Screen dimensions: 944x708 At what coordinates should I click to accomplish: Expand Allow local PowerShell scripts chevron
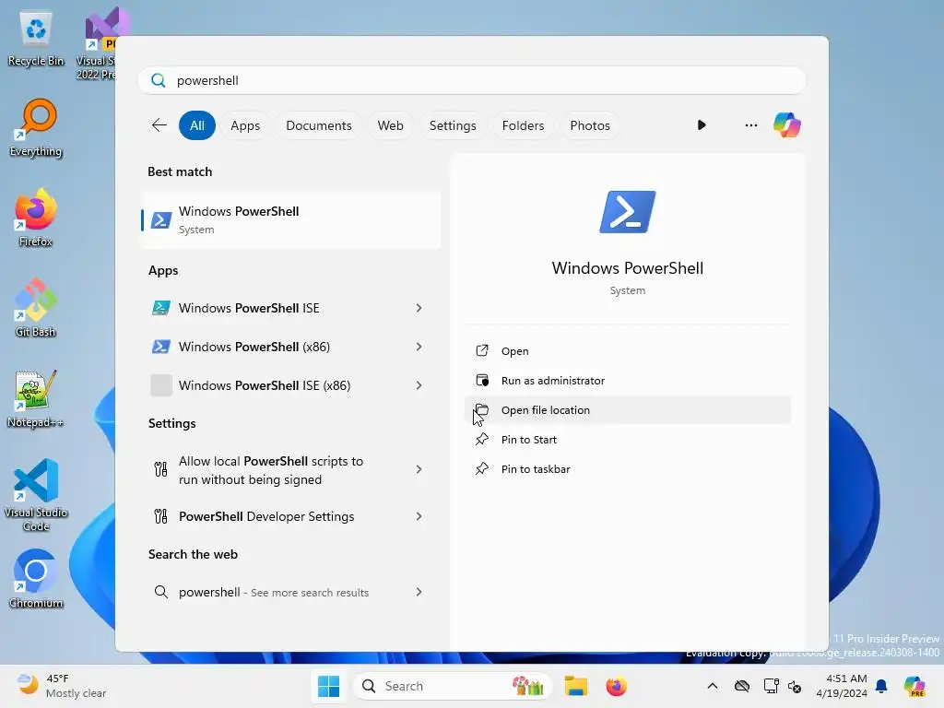pos(419,469)
